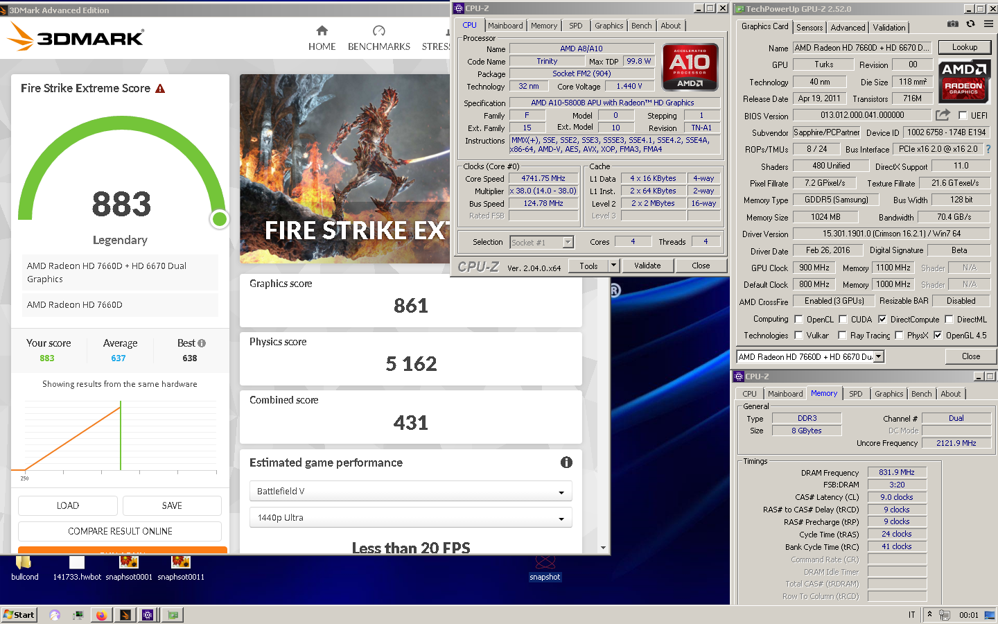The height and width of the screenshot is (624, 998).
Task: Click the Fire Strike Extreme thumbnail image
Action: click(344, 168)
